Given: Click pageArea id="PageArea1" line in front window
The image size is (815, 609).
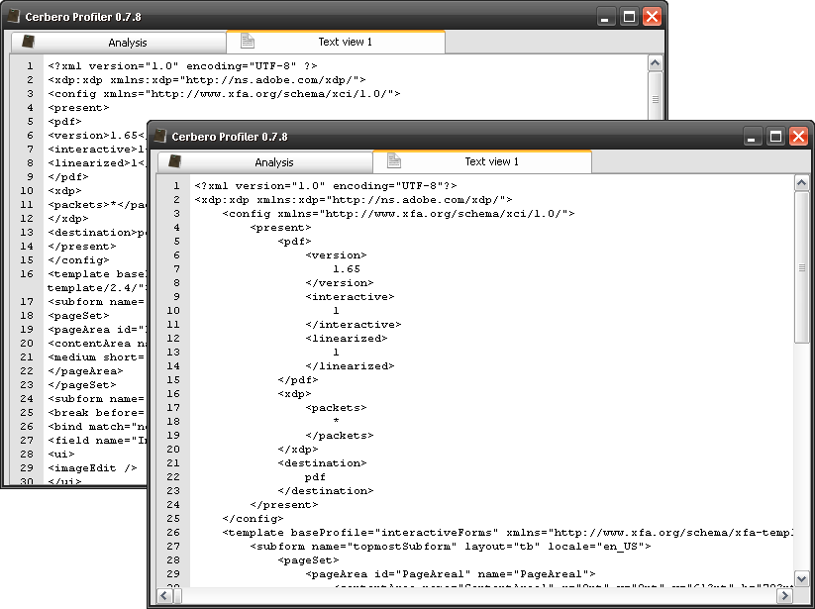Looking at the screenshot, I should [451, 574].
